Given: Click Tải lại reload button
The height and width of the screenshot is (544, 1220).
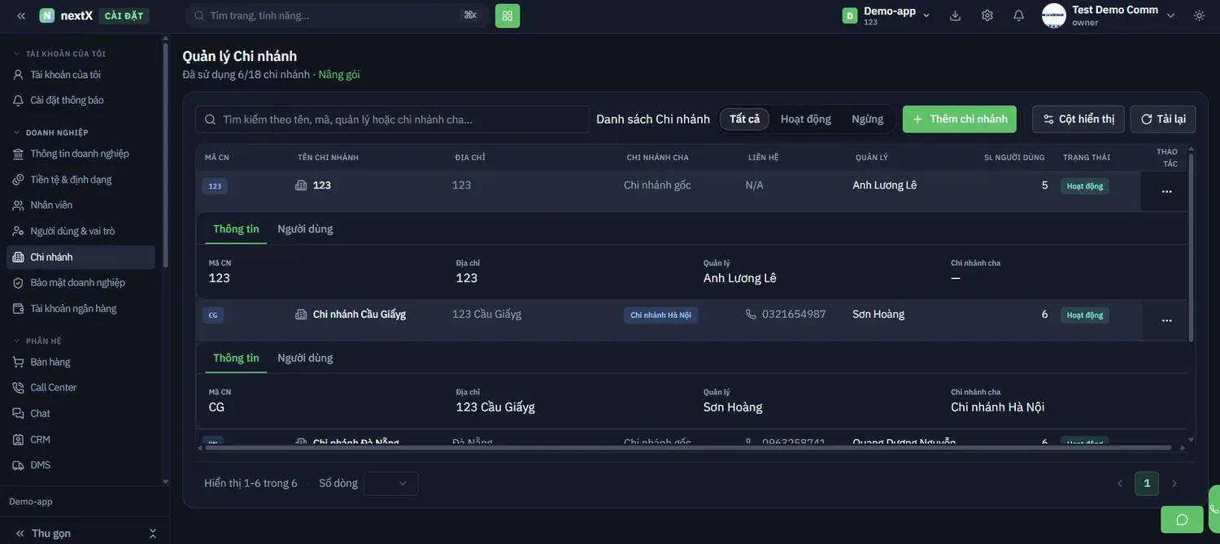Looking at the screenshot, I should (1163, 119).
